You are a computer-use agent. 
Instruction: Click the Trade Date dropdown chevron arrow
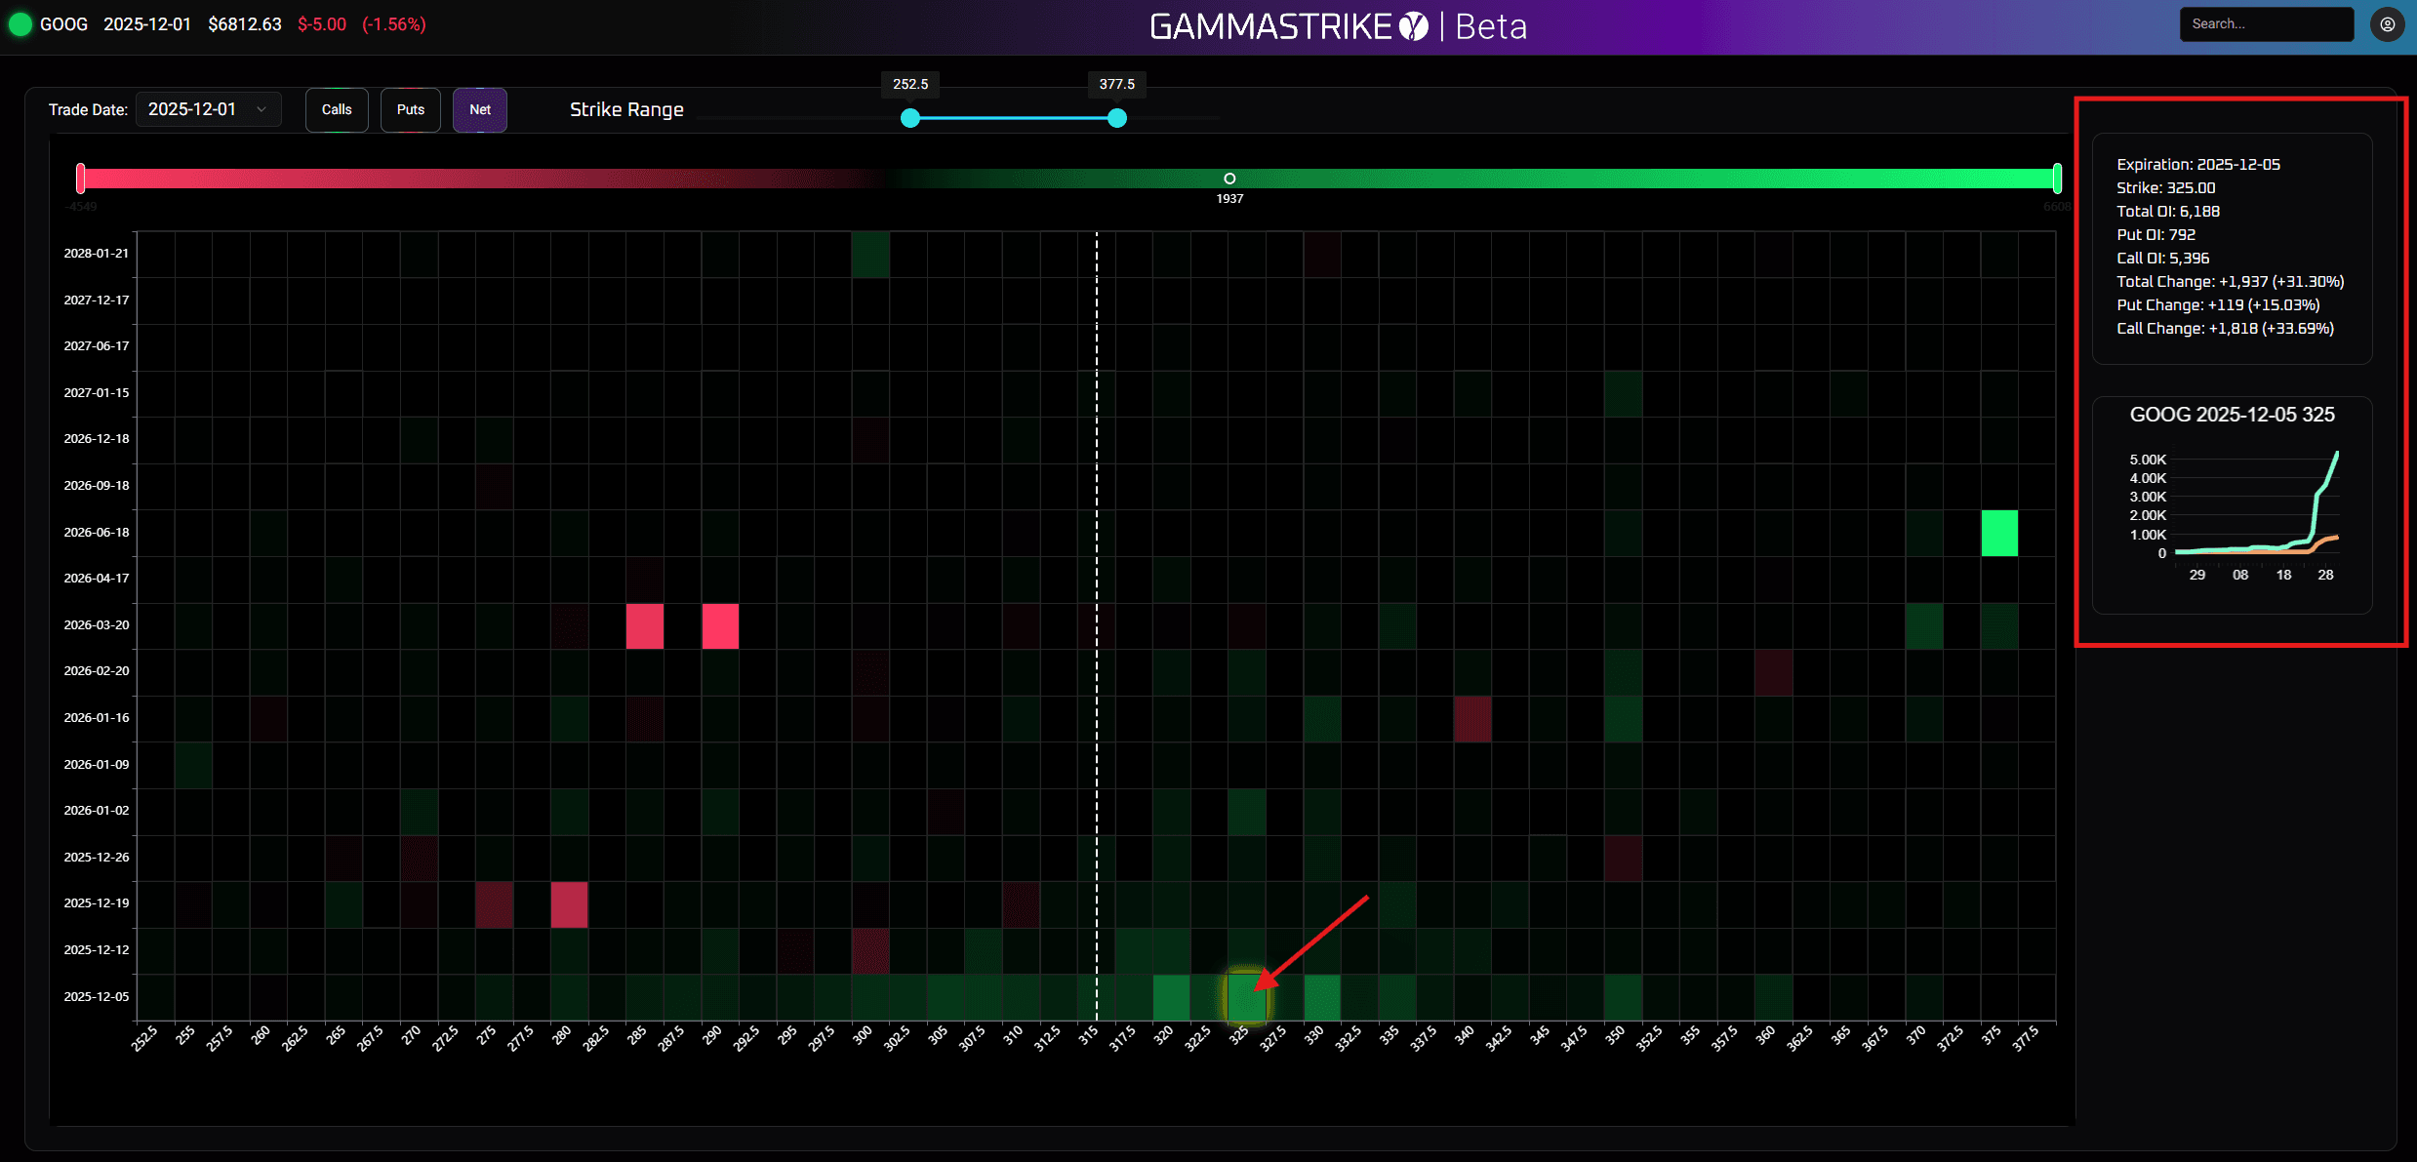(262, 109)
